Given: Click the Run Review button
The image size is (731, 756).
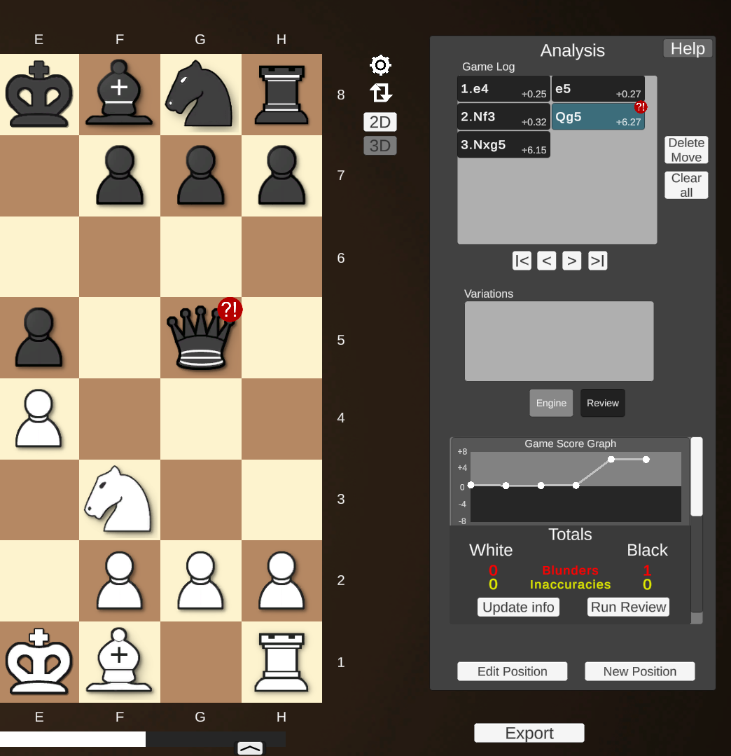Looking at the screenshot, I should pyautogui.click(x=628, y=607).
